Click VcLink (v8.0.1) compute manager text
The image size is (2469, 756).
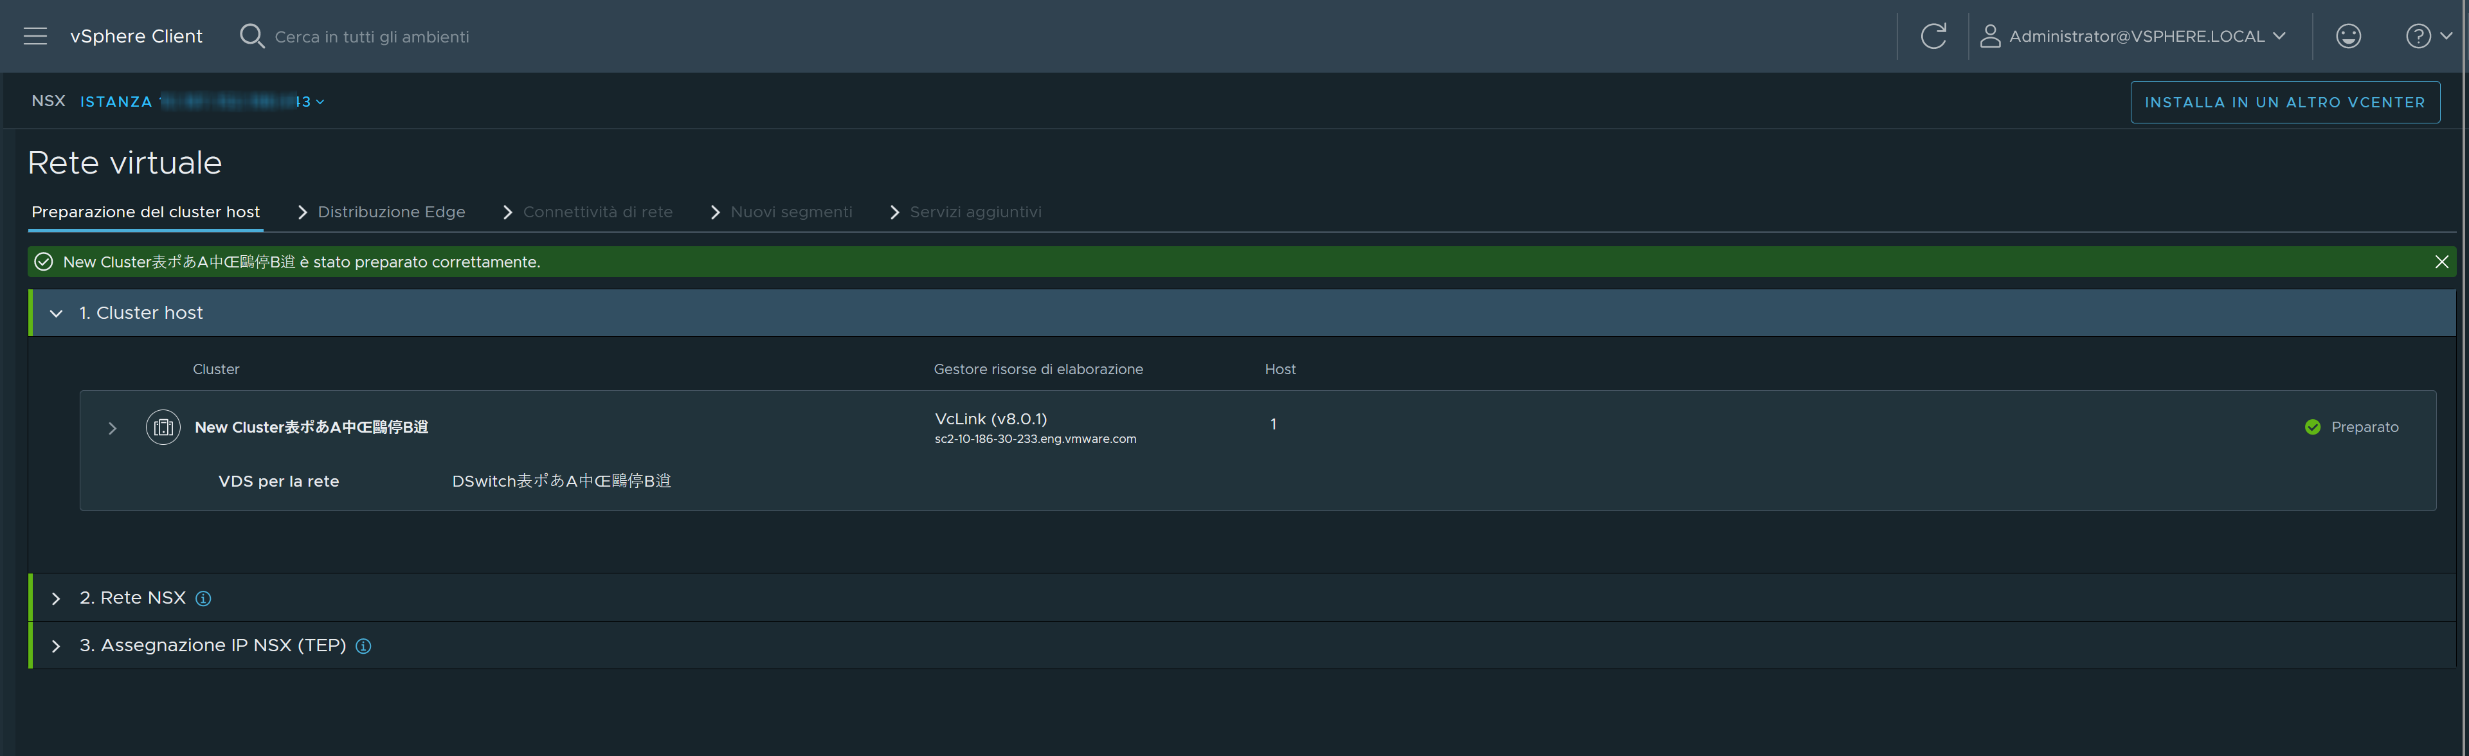990,419
